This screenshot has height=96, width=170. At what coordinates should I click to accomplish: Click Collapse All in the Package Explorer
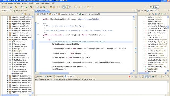click(x=22, y=14)
